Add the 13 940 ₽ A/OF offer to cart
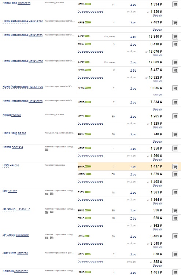181x275 pixels. coord(175,37)
